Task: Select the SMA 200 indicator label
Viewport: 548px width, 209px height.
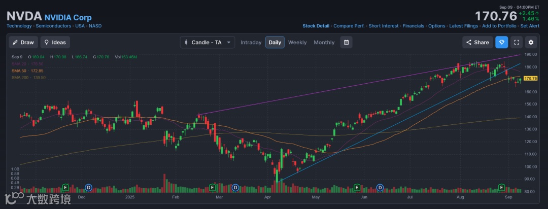Action: [x=28, y=77]
